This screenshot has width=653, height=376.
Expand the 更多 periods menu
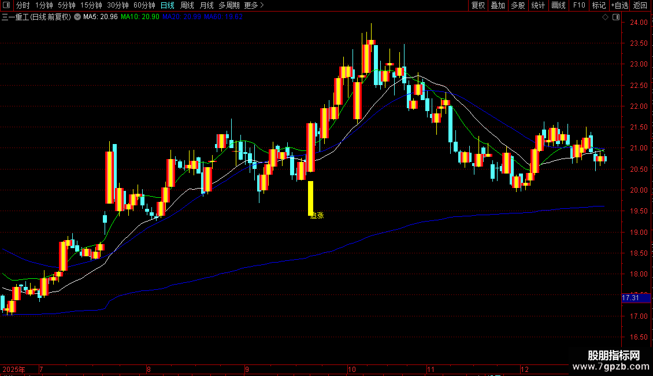tap(254, 5)
